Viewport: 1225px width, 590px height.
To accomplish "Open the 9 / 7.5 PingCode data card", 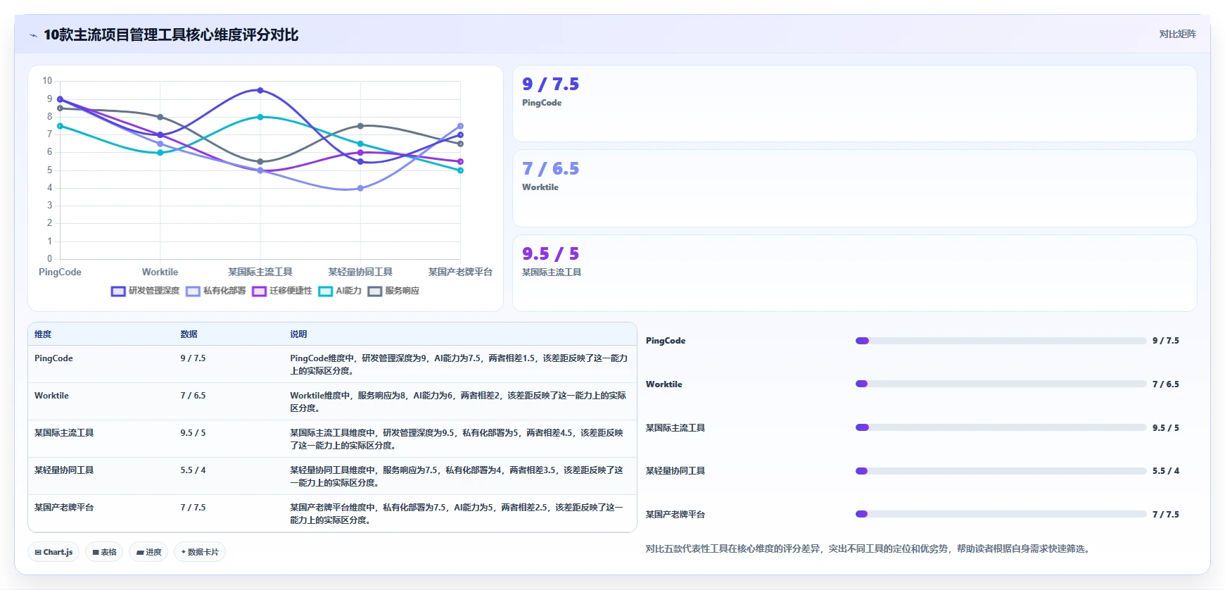I will (854, 103).
